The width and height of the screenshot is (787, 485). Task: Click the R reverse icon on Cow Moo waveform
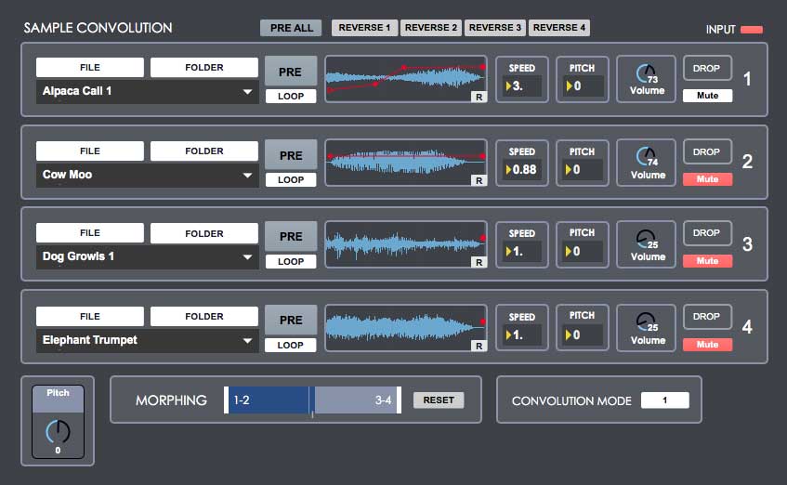(479, 180)
